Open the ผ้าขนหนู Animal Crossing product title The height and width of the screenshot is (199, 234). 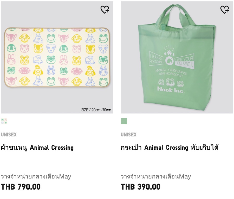37,148
